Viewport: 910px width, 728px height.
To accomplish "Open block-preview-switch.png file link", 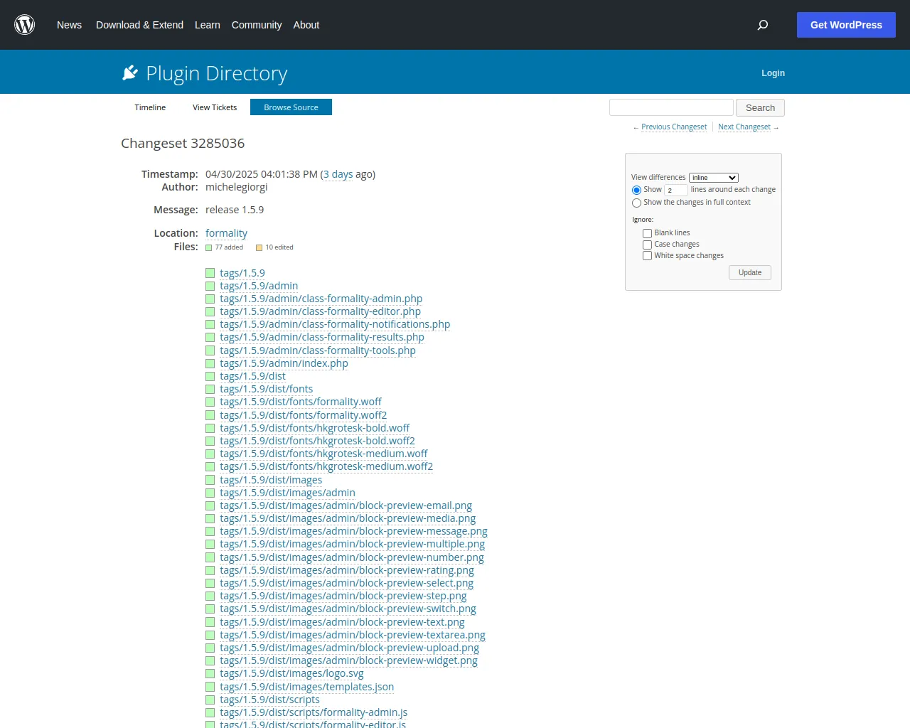I will tap(348, 609).
